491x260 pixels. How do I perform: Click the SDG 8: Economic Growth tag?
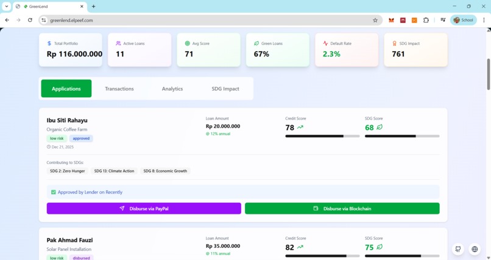coord(165,171)
